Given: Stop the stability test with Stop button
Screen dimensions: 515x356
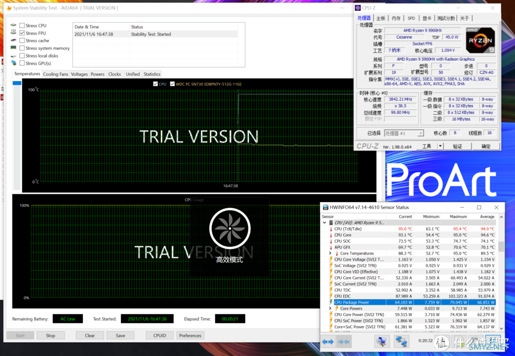Looking at the screenshot, I should (51, 336).
